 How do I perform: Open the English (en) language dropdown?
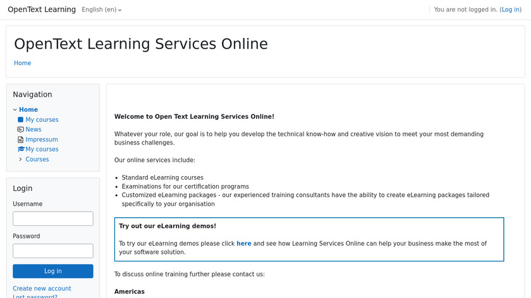[x=102, y=10]
